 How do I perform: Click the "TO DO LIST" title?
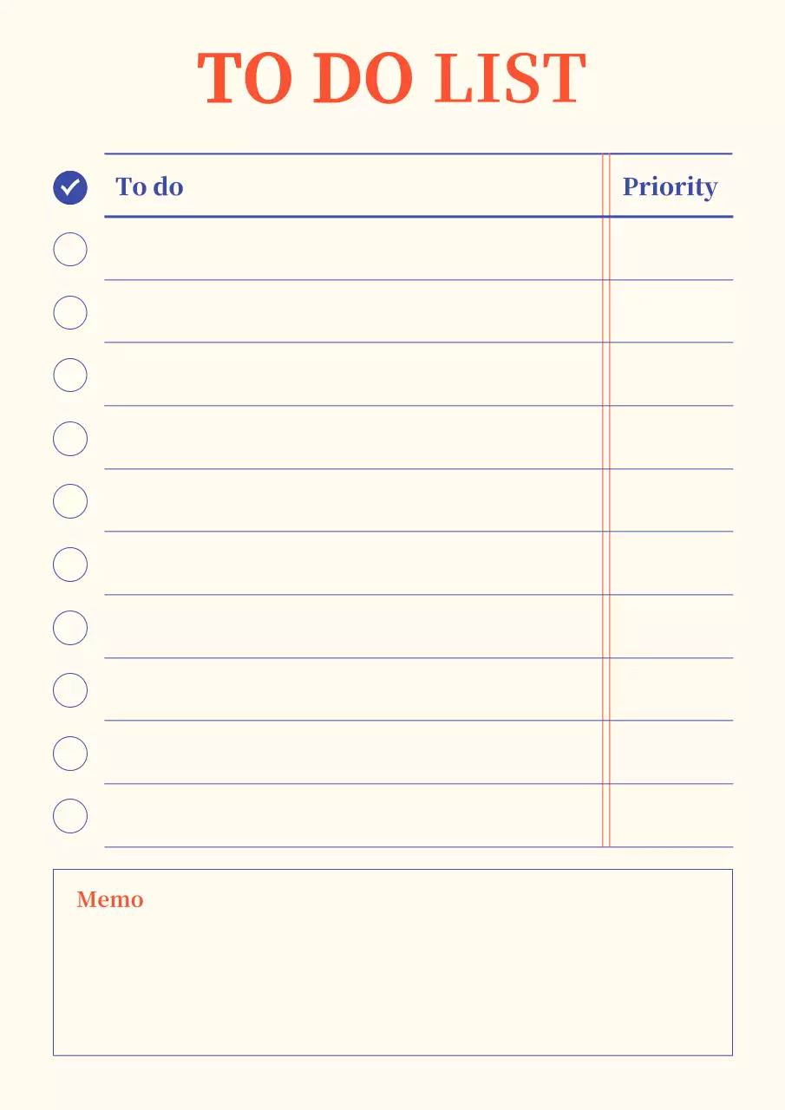point(392,80)
